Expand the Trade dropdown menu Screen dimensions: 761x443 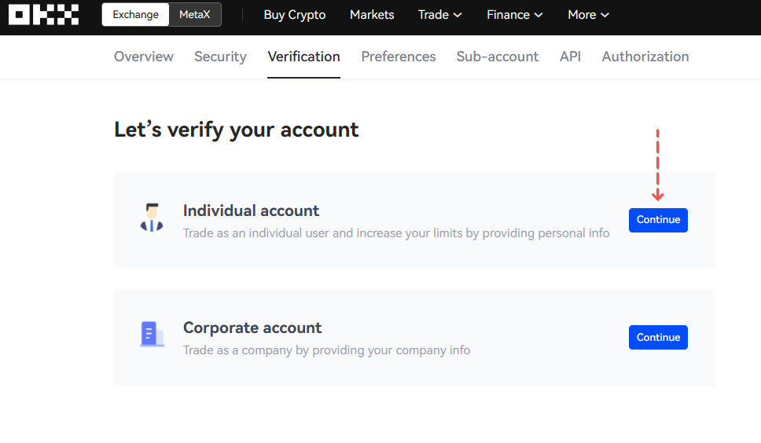(440, 15)
